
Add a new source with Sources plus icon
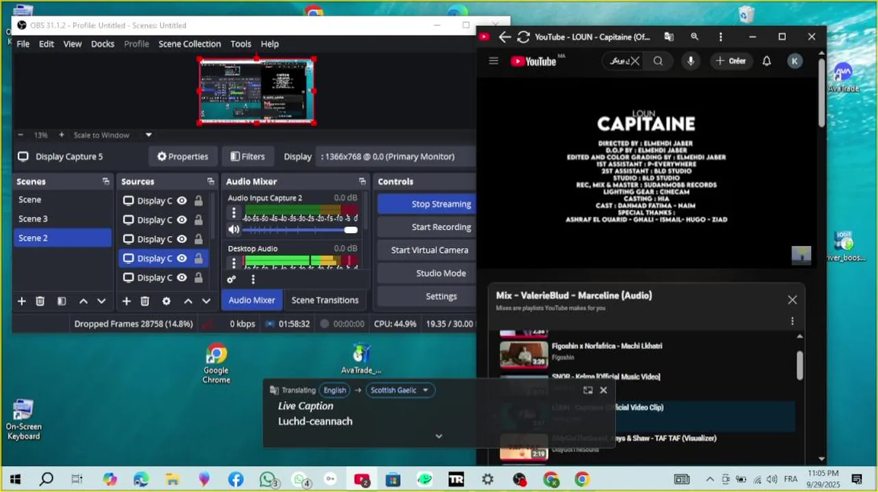[x=126, y=301]
